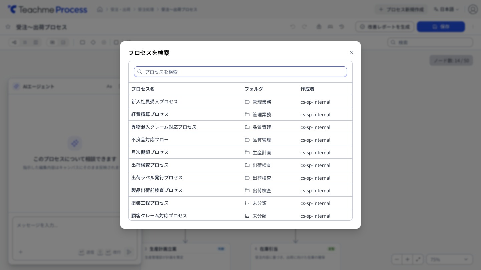Open 出荷ラベル発行プロセス

pyautogui.click(x=240, y=178)
